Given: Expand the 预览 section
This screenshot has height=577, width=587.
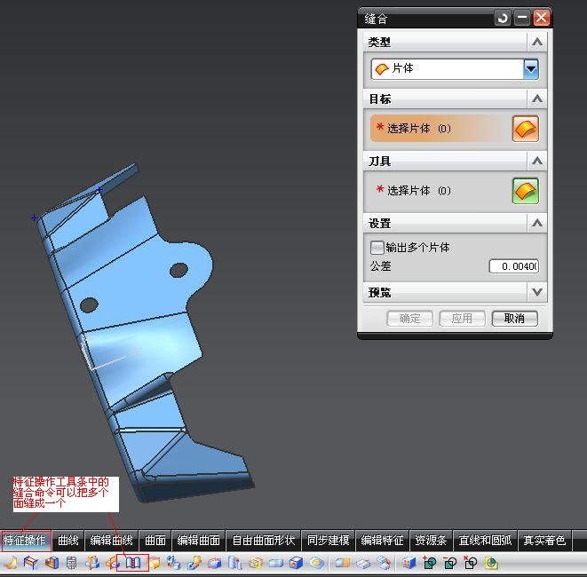Looking at the screenshot, I should click(537, 292).
